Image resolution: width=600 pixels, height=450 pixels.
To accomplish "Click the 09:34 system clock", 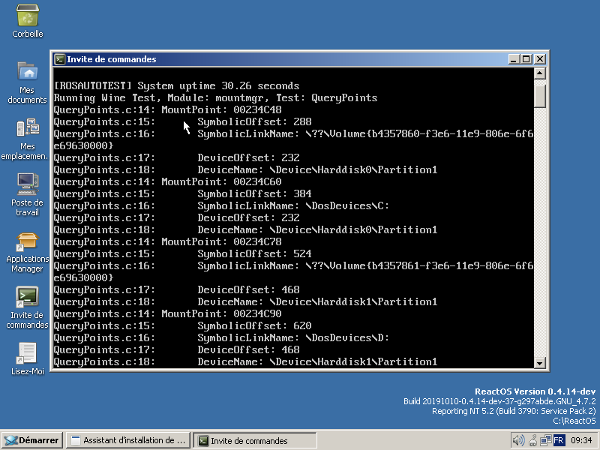I will (x=581, y=440).
